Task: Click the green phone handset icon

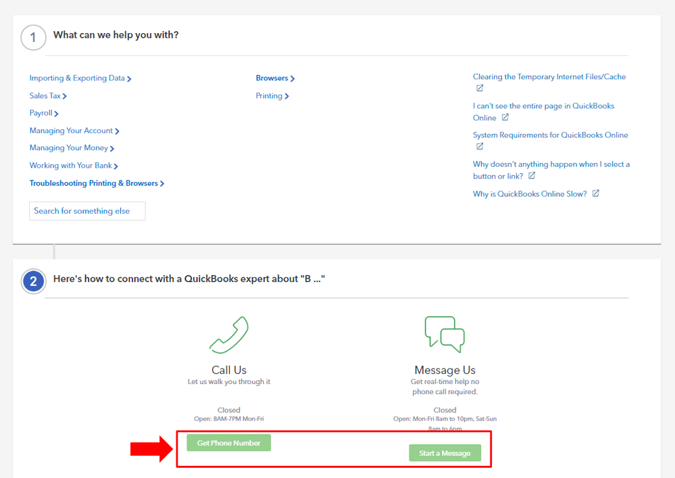Action: point(229,335)
